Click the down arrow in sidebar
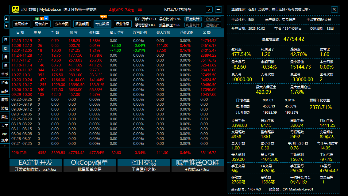348x196 pixels. (6, 25)
